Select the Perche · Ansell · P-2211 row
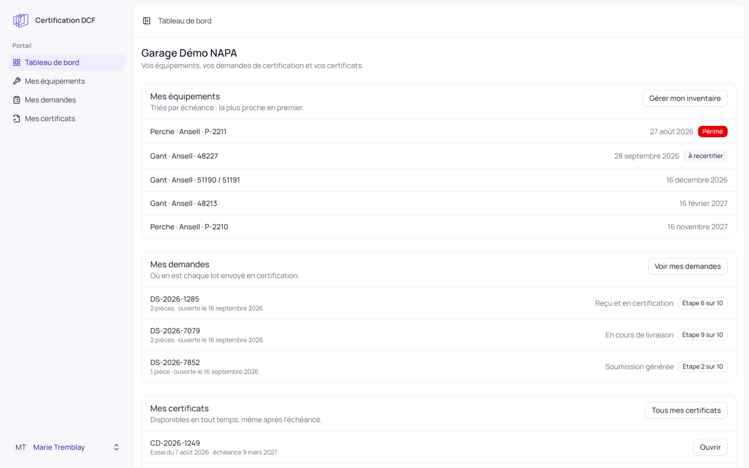 [439, 132]
